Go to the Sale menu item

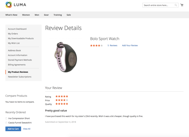69,15
